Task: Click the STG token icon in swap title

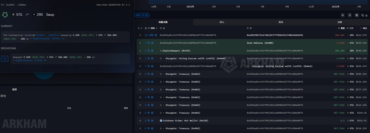Action: 13,14
